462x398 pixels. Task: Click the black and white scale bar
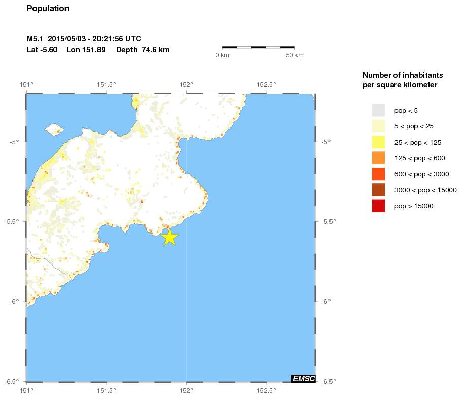point(258,47)
